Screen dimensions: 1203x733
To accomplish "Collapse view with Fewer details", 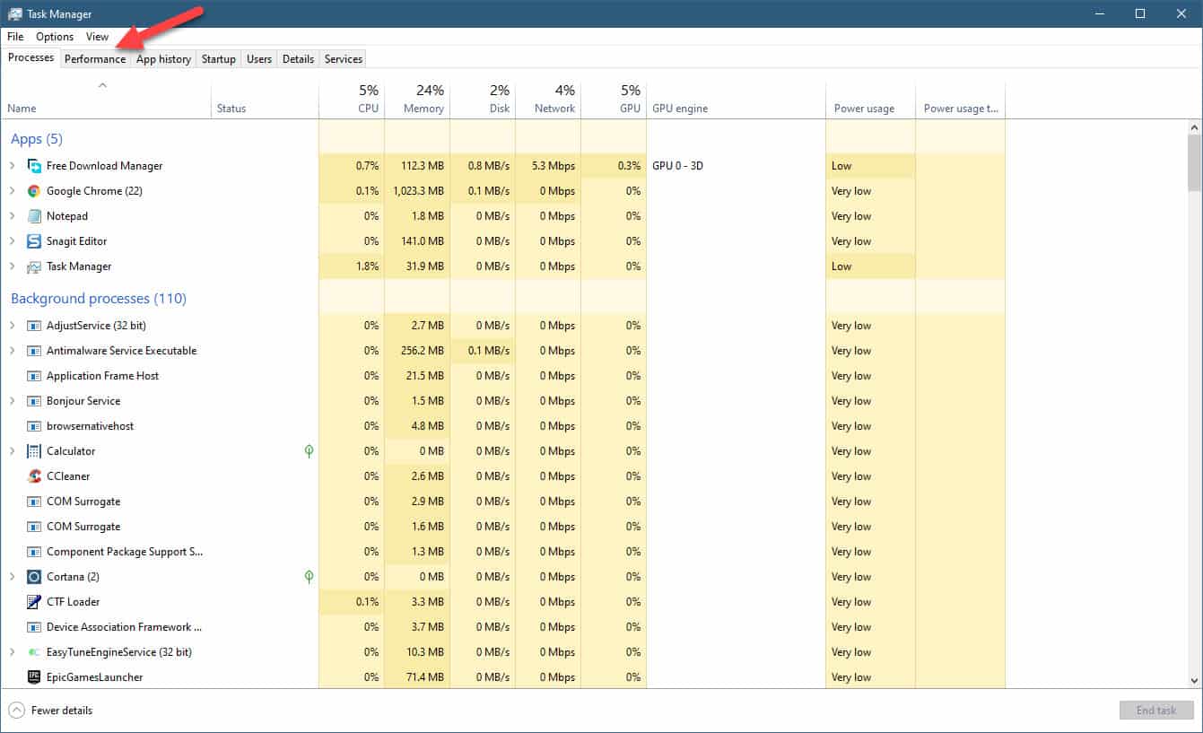I will point(51,711).
